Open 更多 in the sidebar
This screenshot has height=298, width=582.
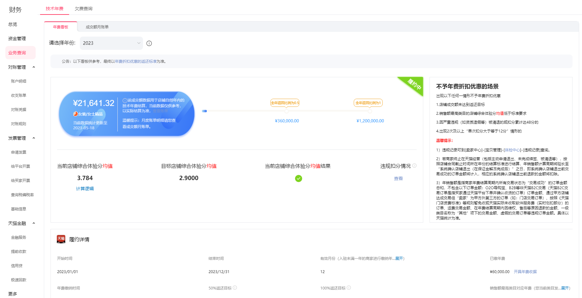point(13,294)
